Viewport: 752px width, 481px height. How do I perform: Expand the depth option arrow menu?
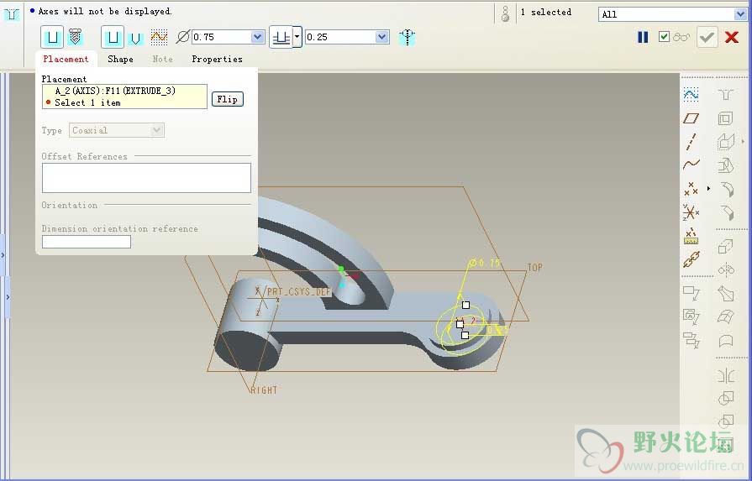297,37
